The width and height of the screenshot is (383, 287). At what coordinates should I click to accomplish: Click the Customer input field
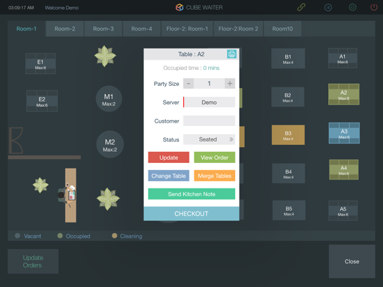coord(209,121)
